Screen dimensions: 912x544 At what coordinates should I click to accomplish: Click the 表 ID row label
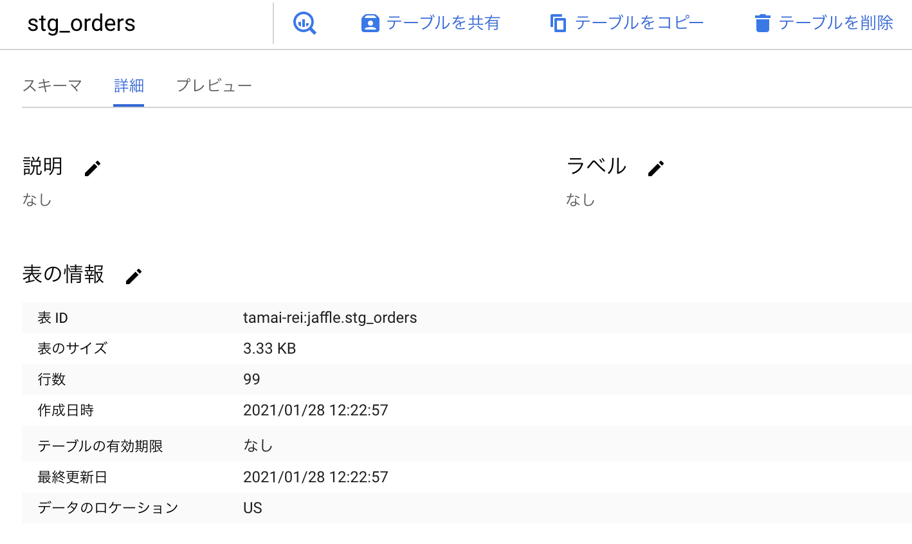coord(53,318)
